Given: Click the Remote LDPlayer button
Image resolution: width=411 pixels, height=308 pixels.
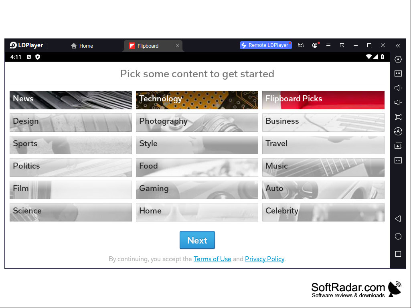Looking at the screenshot, I should coord(265,45).
